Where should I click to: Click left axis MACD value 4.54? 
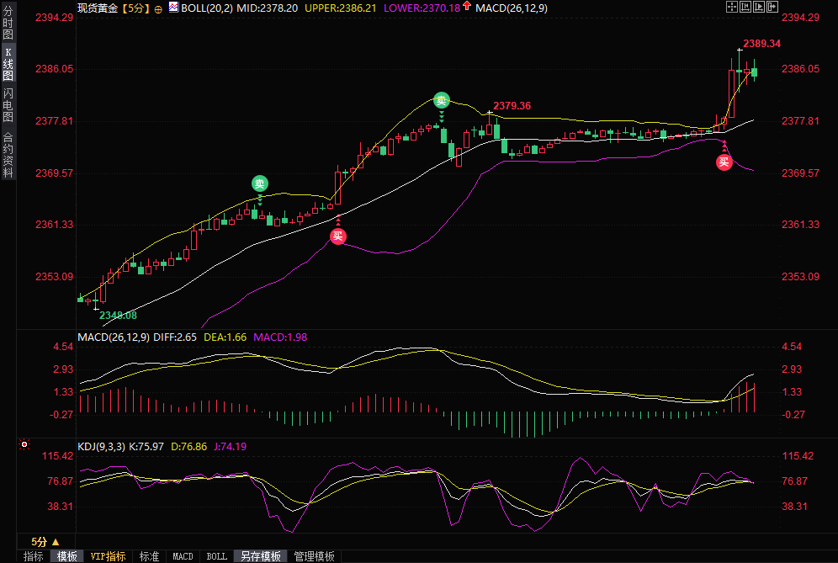(x=63, y=347)
